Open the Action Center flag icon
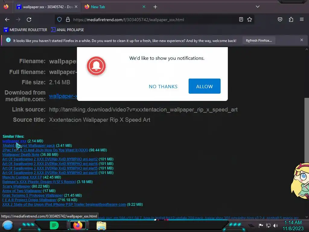This screenshot has width=309, height=232. 261,225
